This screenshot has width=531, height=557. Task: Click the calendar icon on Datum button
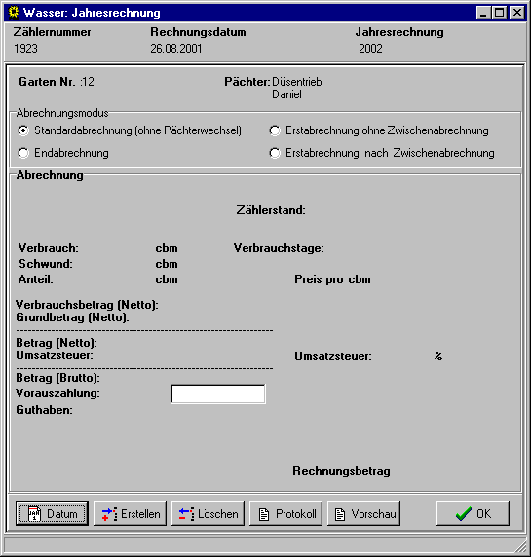point(35,514)
